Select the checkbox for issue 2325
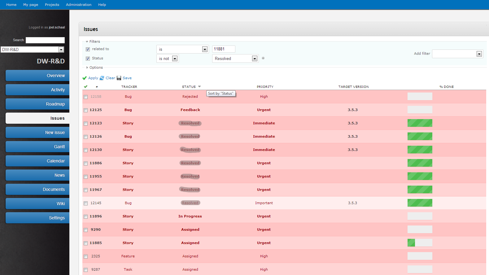The height and width of the screenshot is (275, 489). 86,256
